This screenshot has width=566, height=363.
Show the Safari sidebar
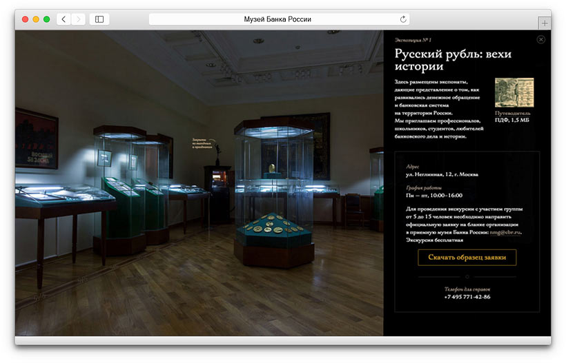[x=99, y=19]
